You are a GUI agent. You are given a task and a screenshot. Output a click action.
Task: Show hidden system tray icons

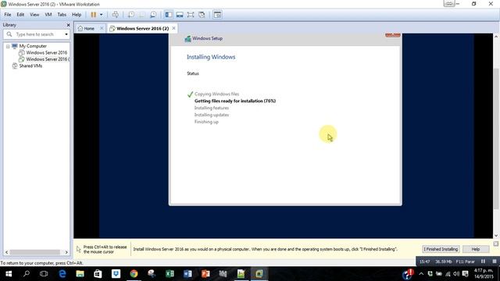(421, 274)
